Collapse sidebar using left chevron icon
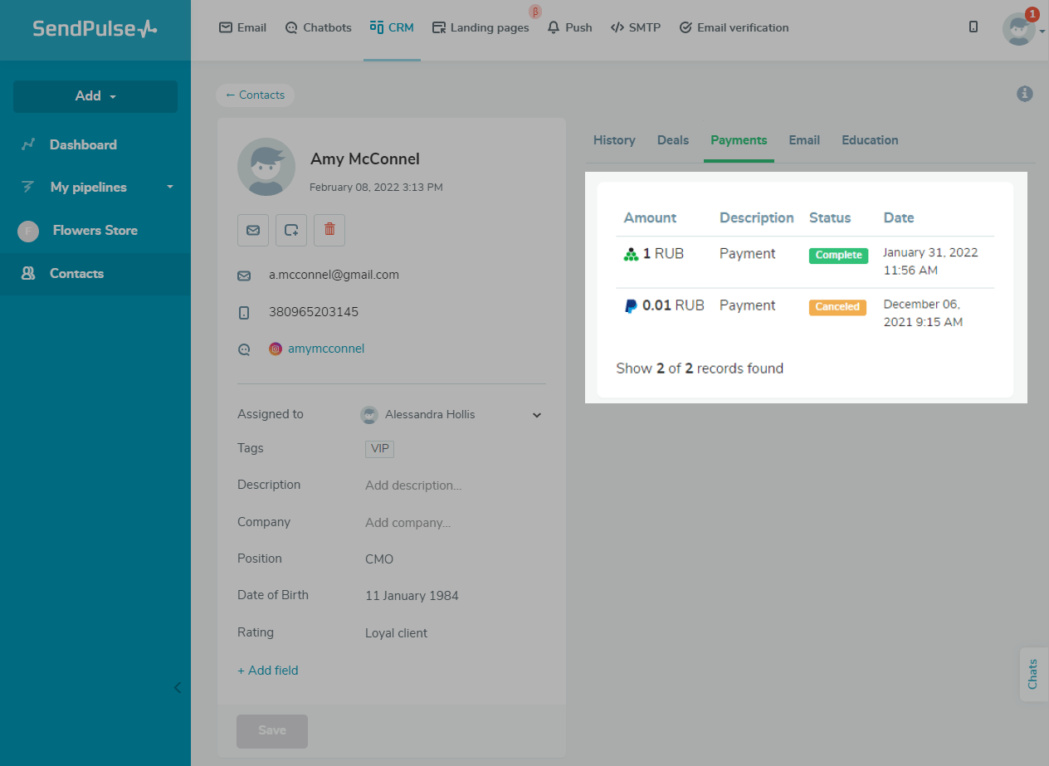Viewport: 1049px width, 766px height. (x=177, y=687)
